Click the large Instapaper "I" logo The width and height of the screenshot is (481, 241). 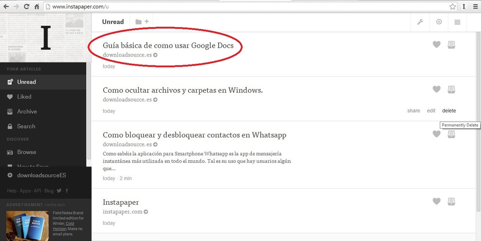(x=46, y=38)
